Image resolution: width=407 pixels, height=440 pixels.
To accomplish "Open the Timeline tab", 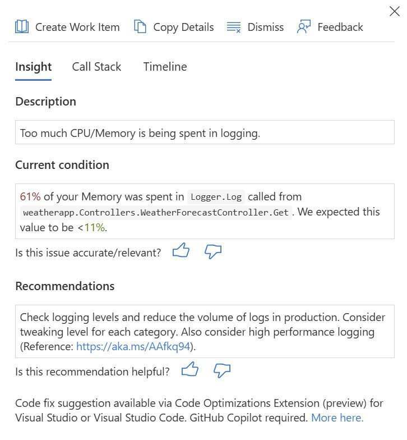I will click(x=165, y=67).
